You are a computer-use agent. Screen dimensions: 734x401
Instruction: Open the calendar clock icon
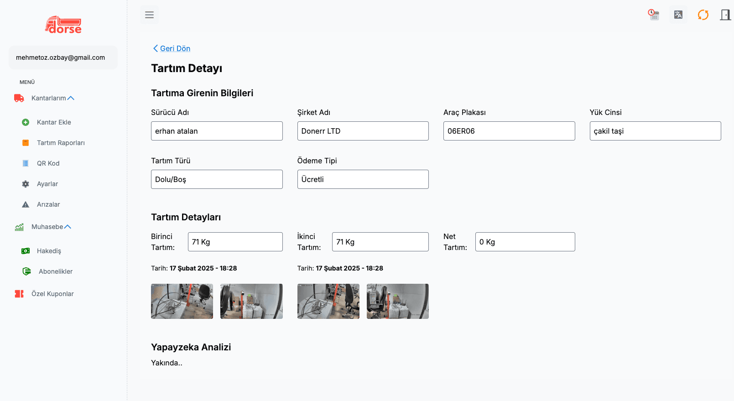coord(654,15)
